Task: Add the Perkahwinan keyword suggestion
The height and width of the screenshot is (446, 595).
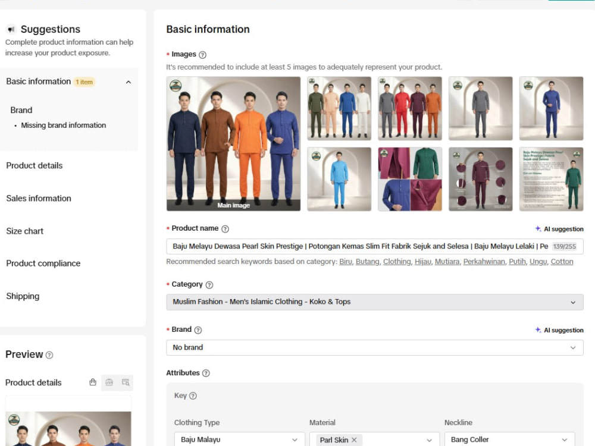Action: pos(484,262)
